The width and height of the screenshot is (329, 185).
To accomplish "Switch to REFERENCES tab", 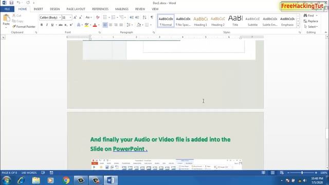I will (100, 9).
